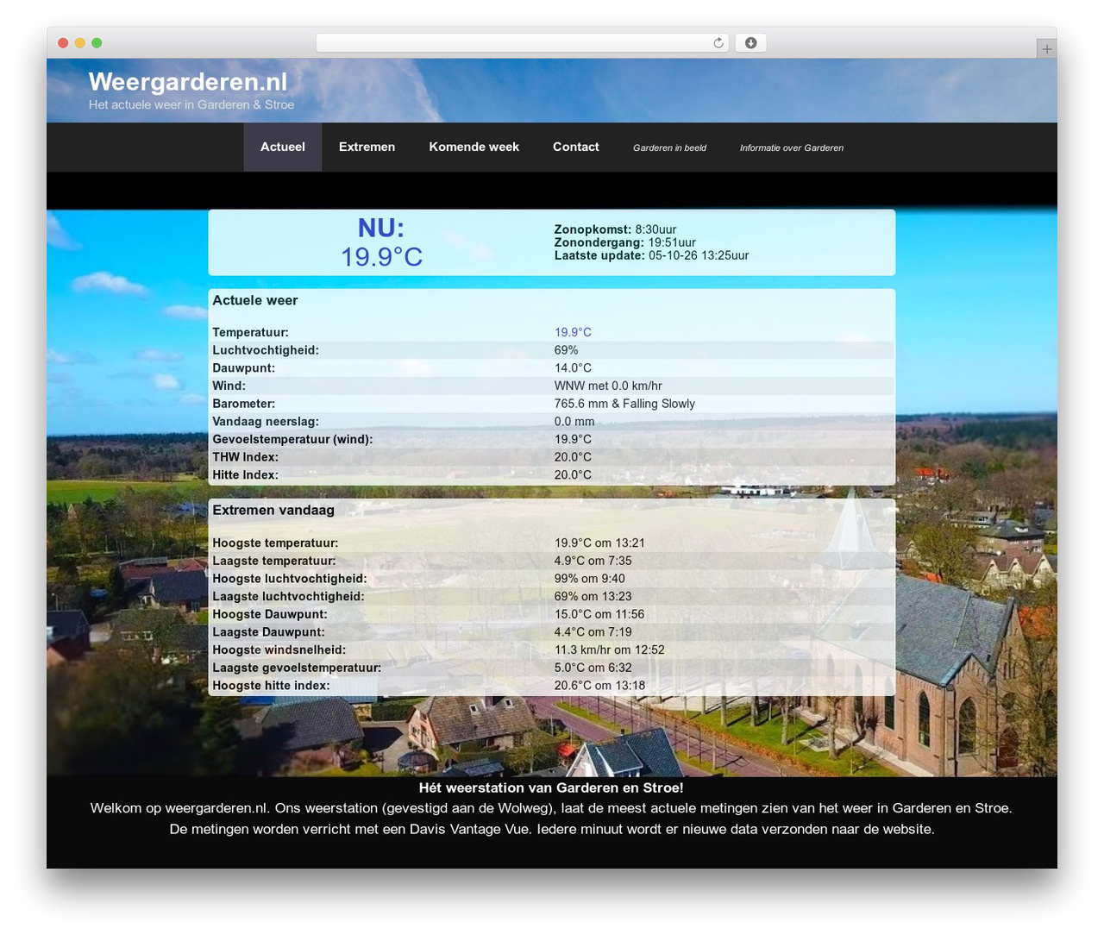The width and height of the screenshot is (1104, 935).
Task: Go to the Komende week page
Action: point(474,147)
